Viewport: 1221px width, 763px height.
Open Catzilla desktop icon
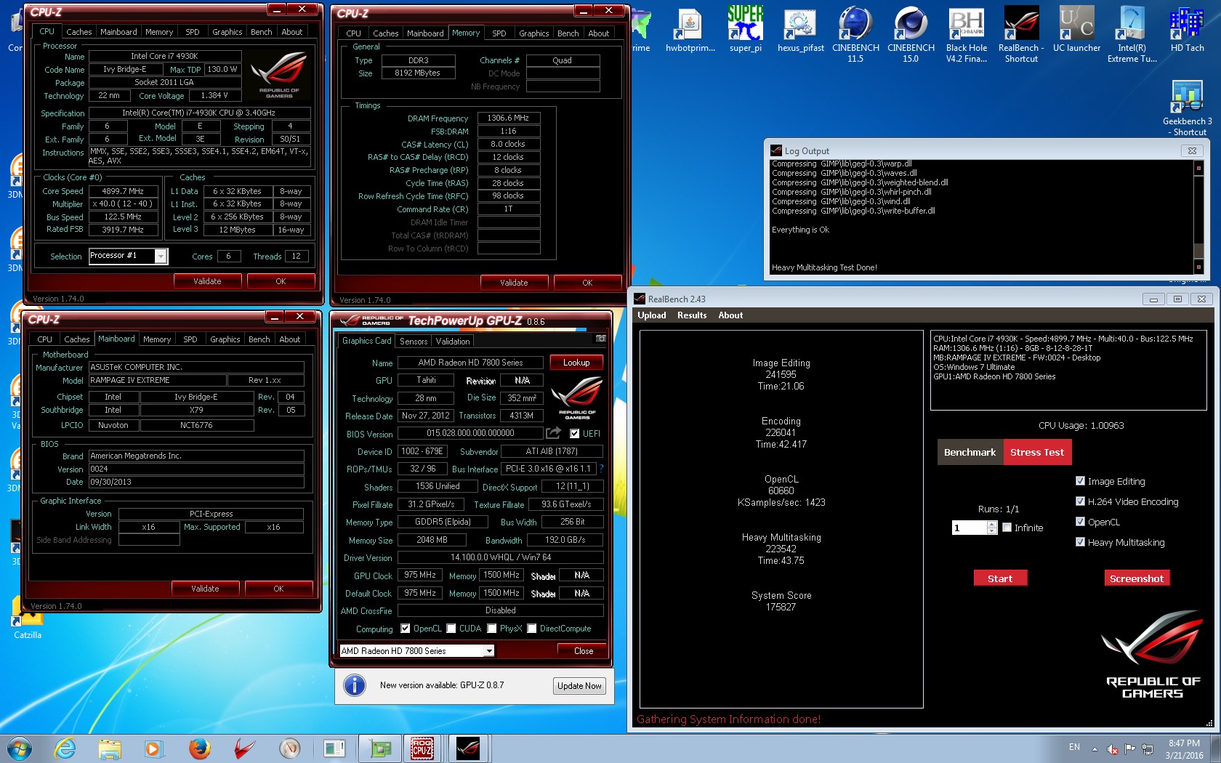click(x=28, y=618)
